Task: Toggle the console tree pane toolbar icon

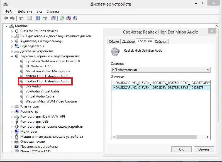Action: pyautogui.click(x=21, y=18)
